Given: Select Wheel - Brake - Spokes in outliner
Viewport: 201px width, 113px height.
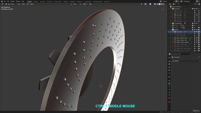Looking at the screenshot, I should point(182,42).
